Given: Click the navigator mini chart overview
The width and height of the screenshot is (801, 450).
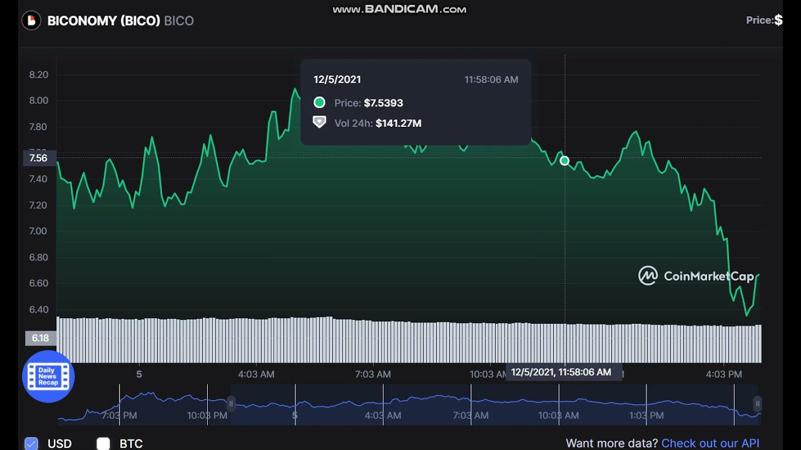Looking at the screenshot, I should click(x=409, y=405).
